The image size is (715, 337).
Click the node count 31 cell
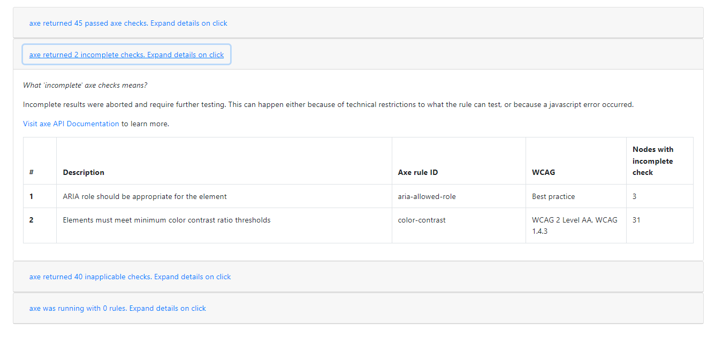(x=636, y=220)
